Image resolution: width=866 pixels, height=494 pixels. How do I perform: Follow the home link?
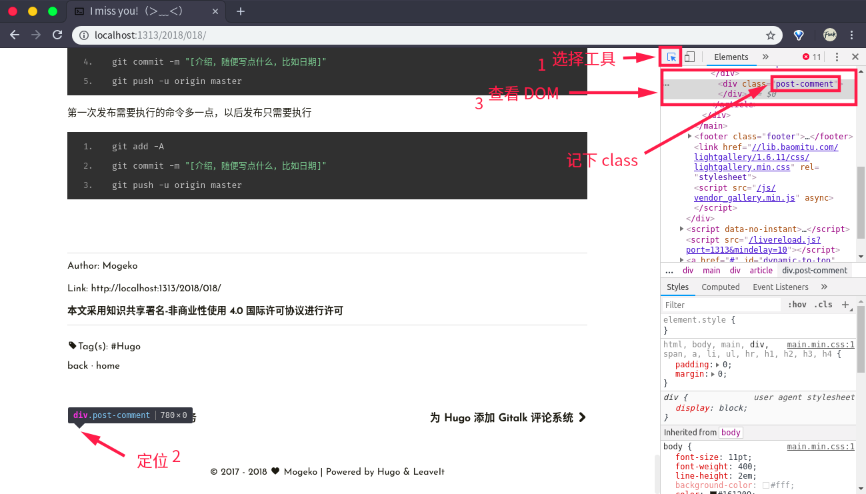click(108, 366)
